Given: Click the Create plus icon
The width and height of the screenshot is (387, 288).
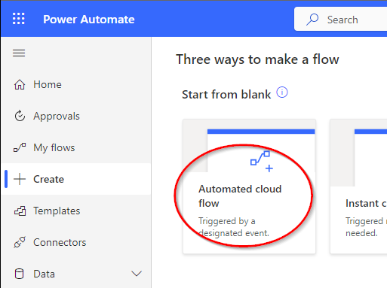Looking at the screenshot, I should point(20,179).
